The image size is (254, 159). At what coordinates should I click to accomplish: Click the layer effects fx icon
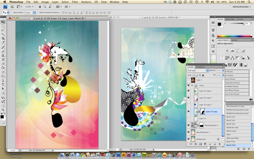[196, 144]
